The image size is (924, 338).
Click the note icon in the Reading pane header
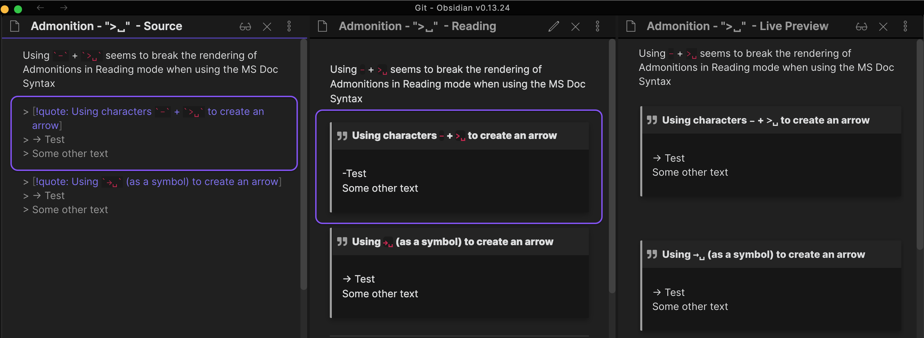tap(322, 26)
